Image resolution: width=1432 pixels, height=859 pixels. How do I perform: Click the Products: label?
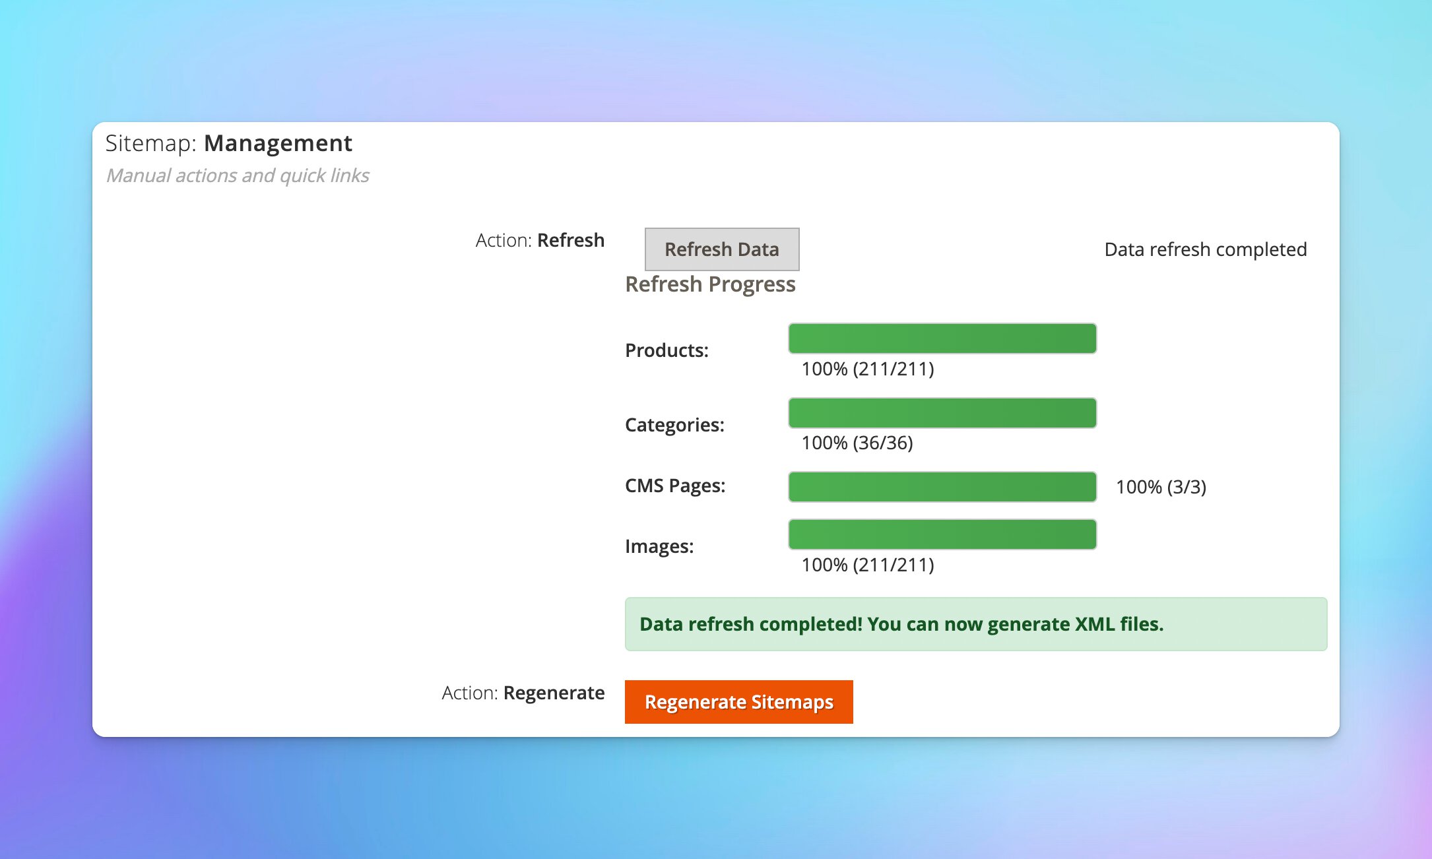pyautogui.click(x=667, y=350)
